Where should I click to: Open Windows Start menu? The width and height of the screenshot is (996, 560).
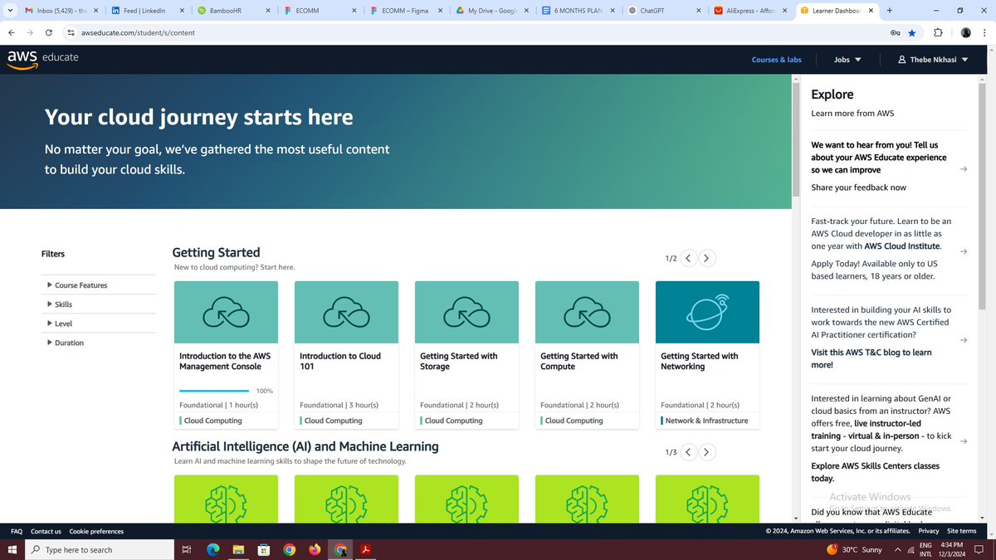coord(12,549)
